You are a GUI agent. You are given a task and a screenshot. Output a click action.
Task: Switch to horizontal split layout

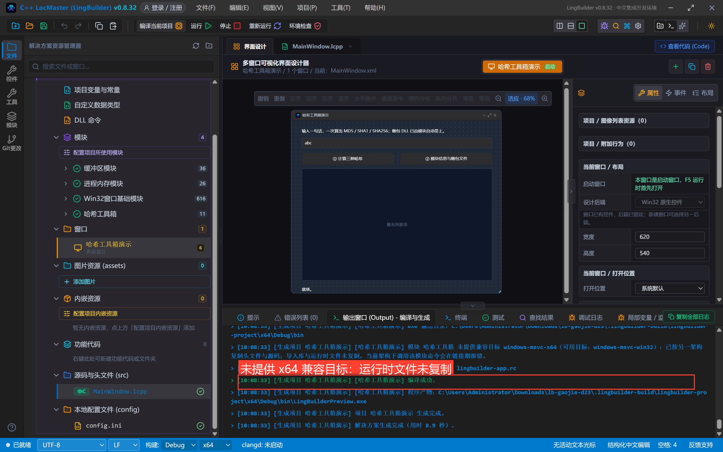(571, 26)
